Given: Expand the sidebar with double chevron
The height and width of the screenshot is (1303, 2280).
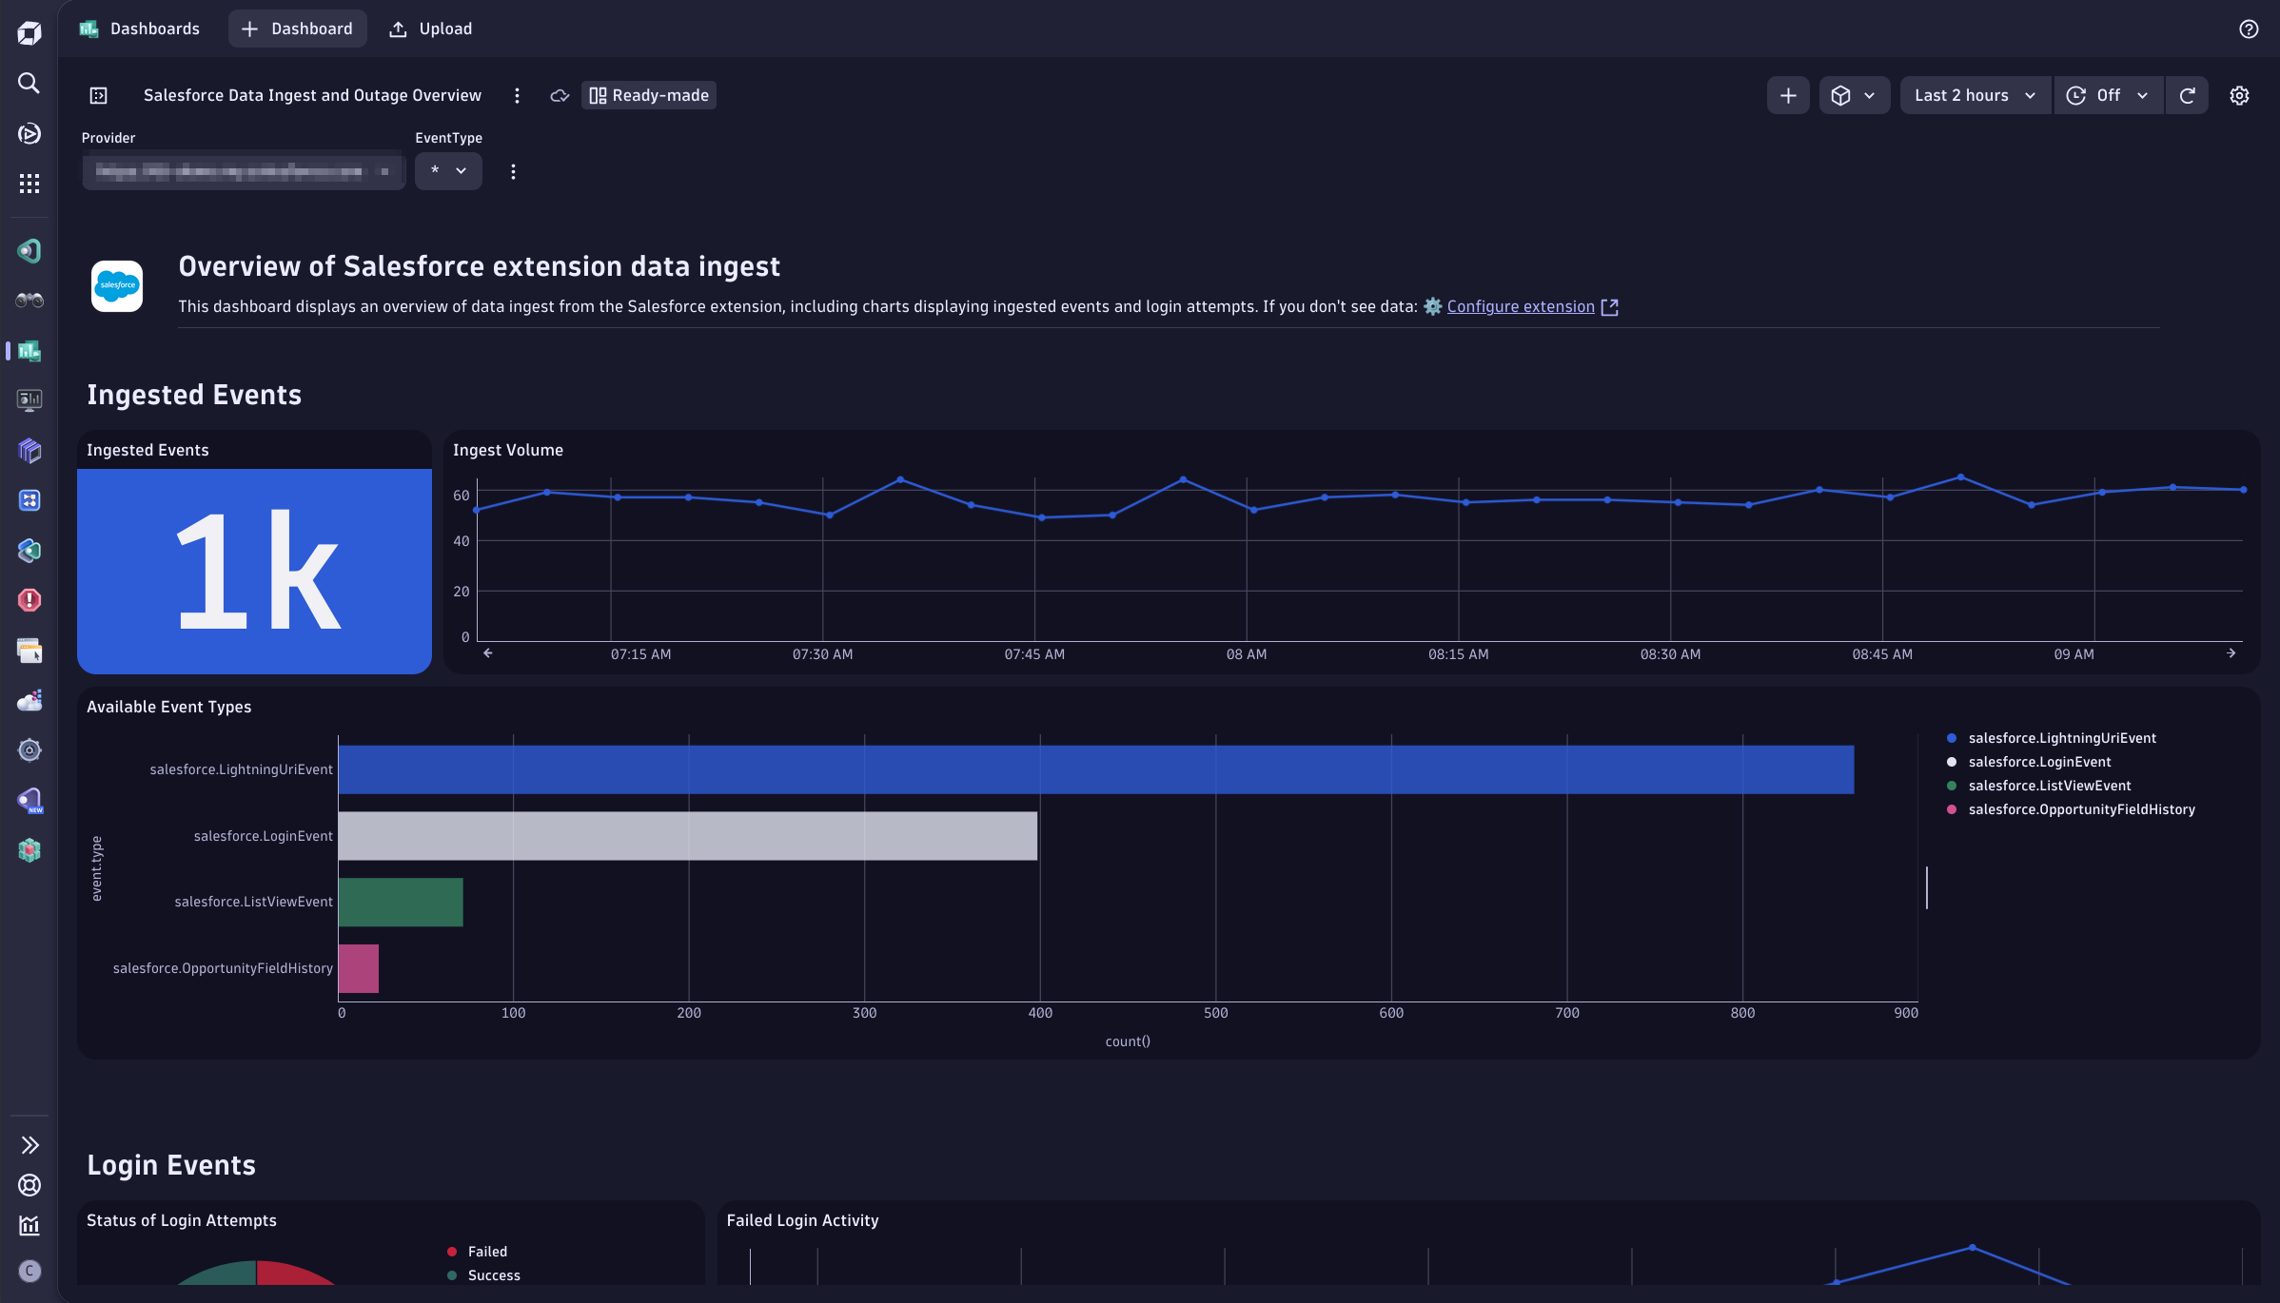Looking at the screenshot, I should pos(29,1145).
